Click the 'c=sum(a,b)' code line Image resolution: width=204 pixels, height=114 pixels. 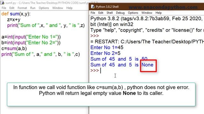14,48
